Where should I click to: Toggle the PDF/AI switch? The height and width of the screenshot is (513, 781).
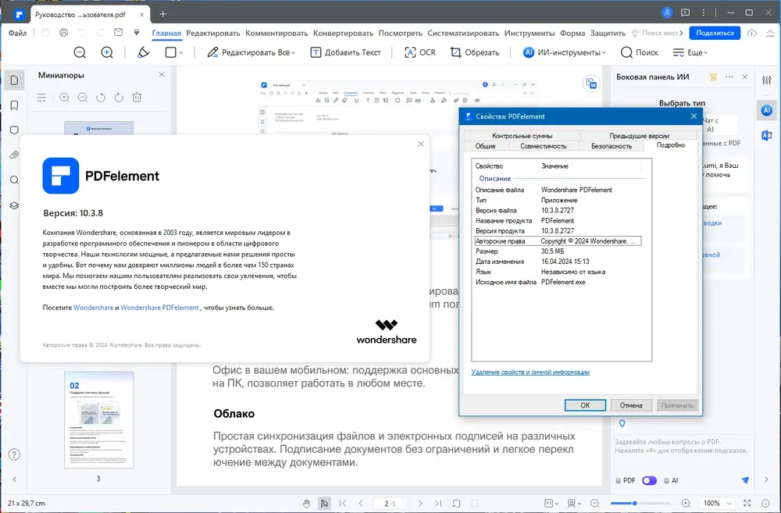649,481
